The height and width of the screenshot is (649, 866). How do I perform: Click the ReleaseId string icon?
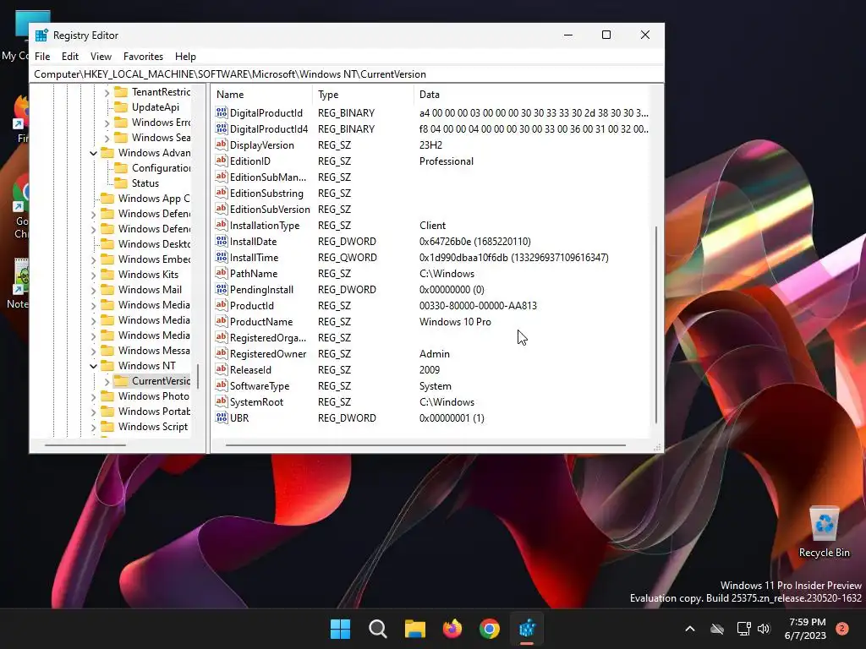point(222,369)
